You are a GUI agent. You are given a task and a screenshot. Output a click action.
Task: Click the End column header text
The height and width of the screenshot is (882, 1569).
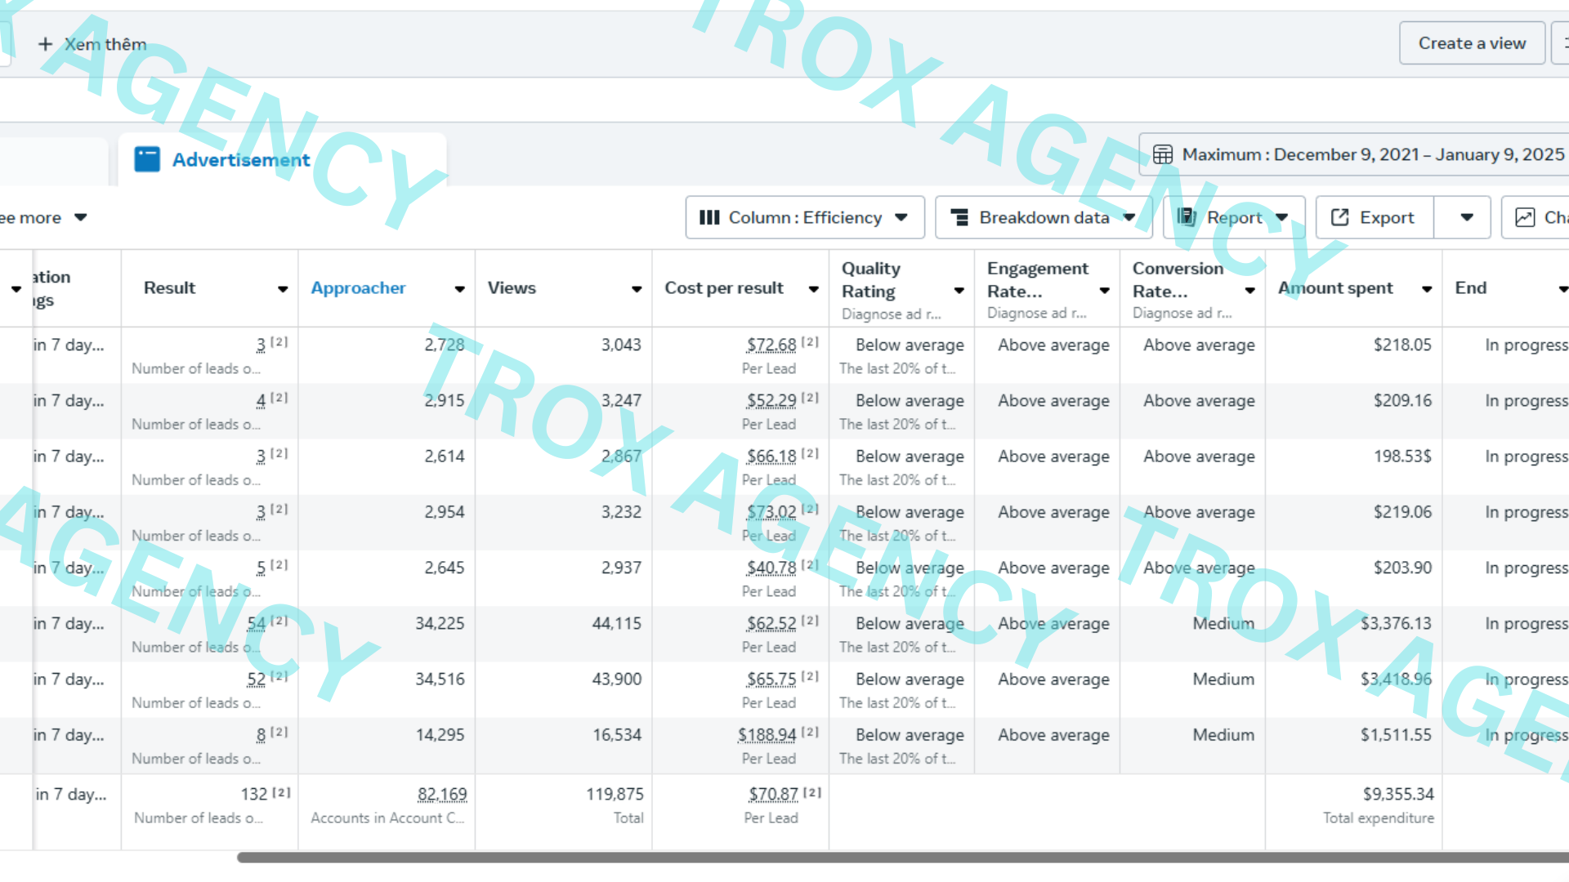tap(1471, 287)
